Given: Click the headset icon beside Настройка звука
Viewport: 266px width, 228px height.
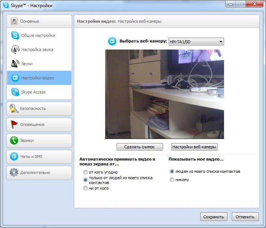Looking at the screenshot, I should [x=15, y=50].
